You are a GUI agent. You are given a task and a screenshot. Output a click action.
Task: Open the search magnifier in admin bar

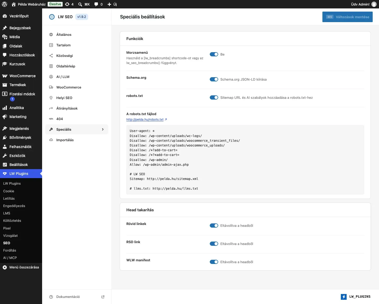tap(80, 4)
